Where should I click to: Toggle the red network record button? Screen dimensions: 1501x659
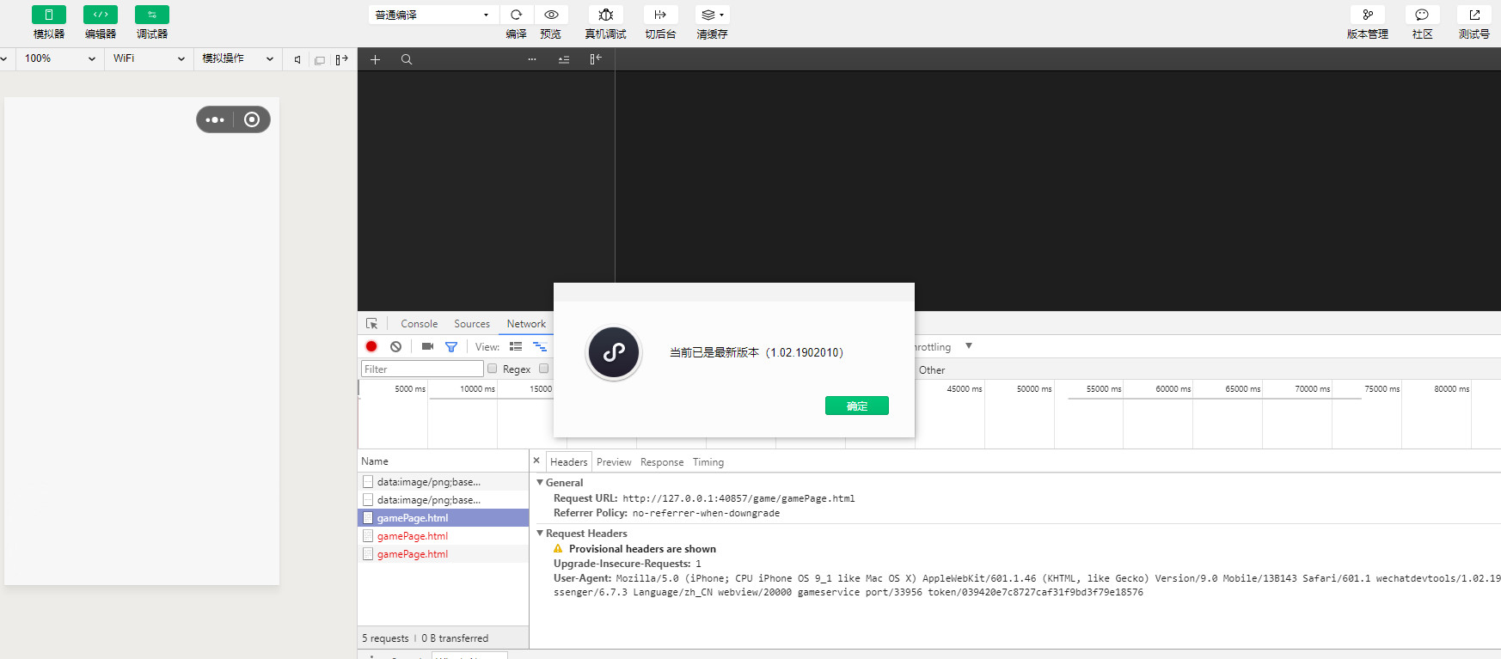point(371,346)
